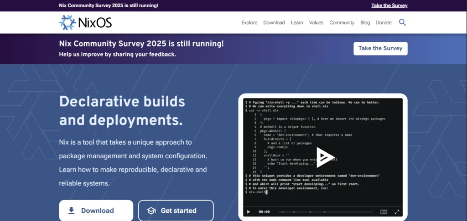The image size is (467, 221).
Task: Enter fullscreen mode in the terminal player
Action: [397, 211]
